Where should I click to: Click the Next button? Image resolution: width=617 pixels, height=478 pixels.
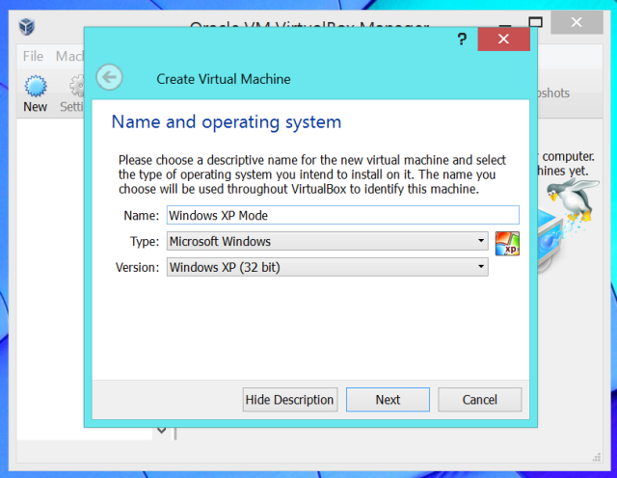pyautogui.click(x=388, y=400)
